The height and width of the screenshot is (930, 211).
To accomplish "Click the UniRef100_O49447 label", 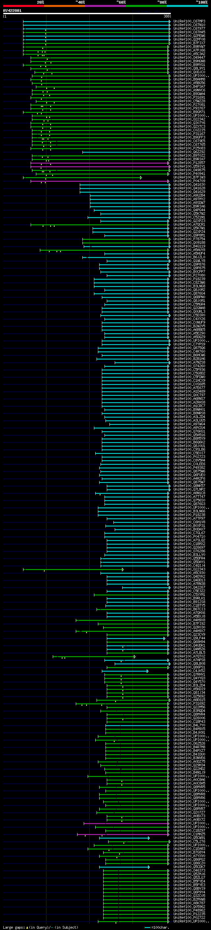I will click(189, 57).
